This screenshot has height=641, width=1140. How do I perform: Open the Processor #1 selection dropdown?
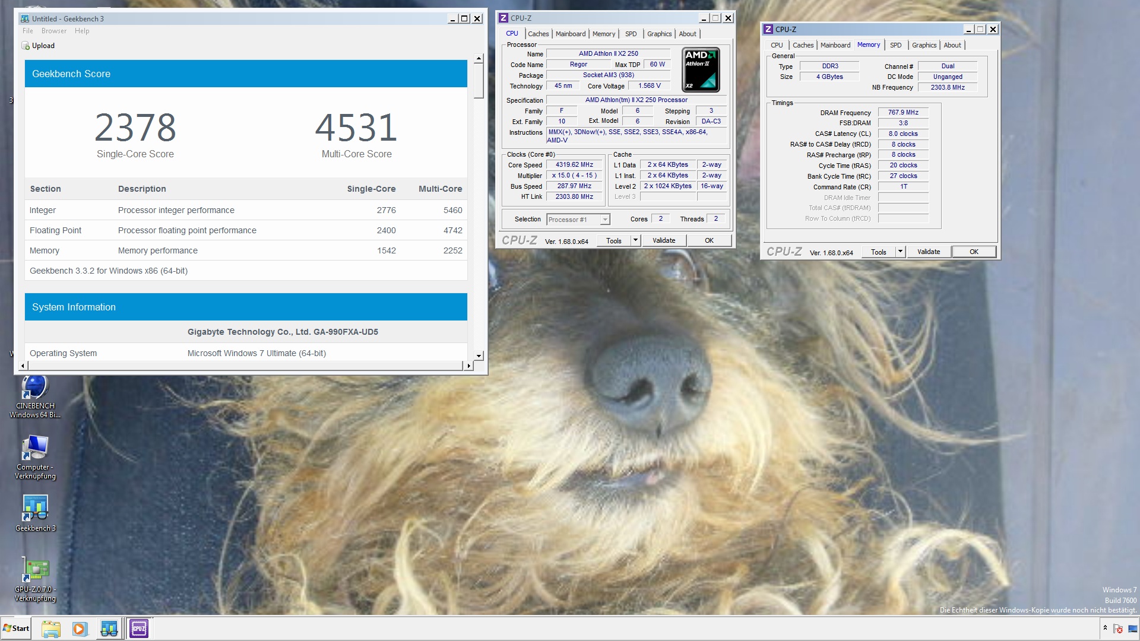pyautogui.click(x=578, y=220)
